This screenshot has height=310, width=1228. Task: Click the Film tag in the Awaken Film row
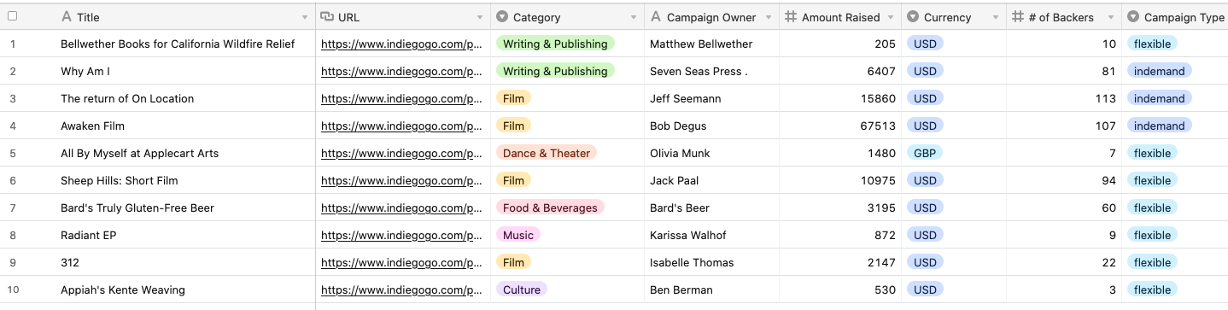(513, 126)
